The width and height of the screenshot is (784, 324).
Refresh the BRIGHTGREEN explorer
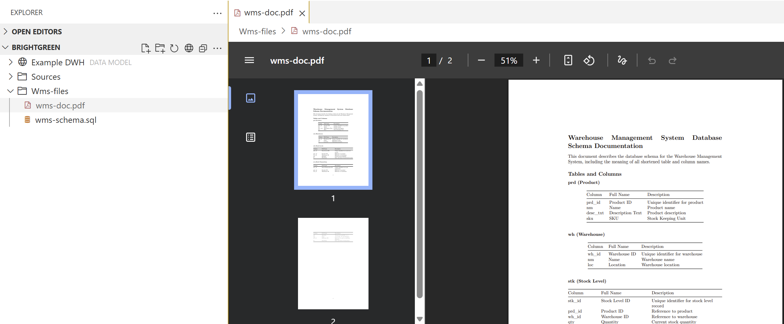(x=174, y=48)
